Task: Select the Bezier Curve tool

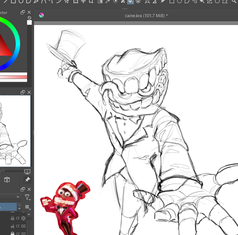Action: 44,1
